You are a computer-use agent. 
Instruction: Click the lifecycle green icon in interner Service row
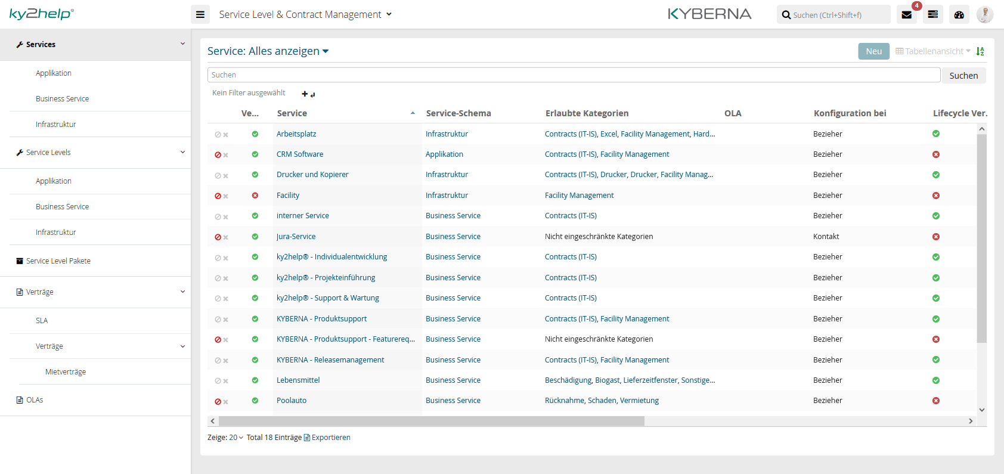pyautogui.click(x=936, y=216)
